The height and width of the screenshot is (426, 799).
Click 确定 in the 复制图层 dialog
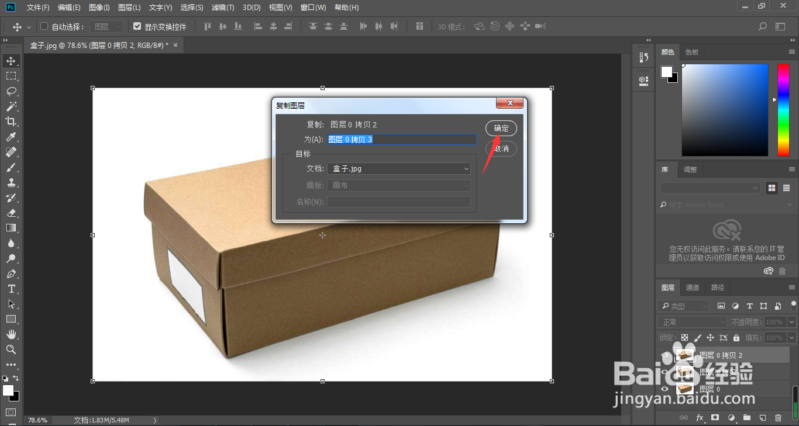501,129
